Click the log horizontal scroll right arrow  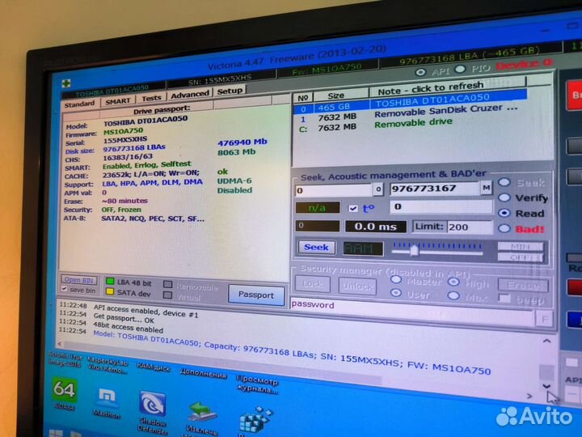coord(529,397)
